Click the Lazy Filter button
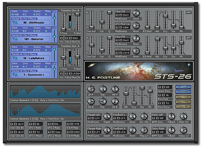 (x=183, y=102)
